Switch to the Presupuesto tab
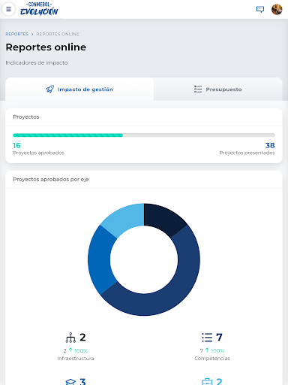The image size is (288, 385). point(218,89)
